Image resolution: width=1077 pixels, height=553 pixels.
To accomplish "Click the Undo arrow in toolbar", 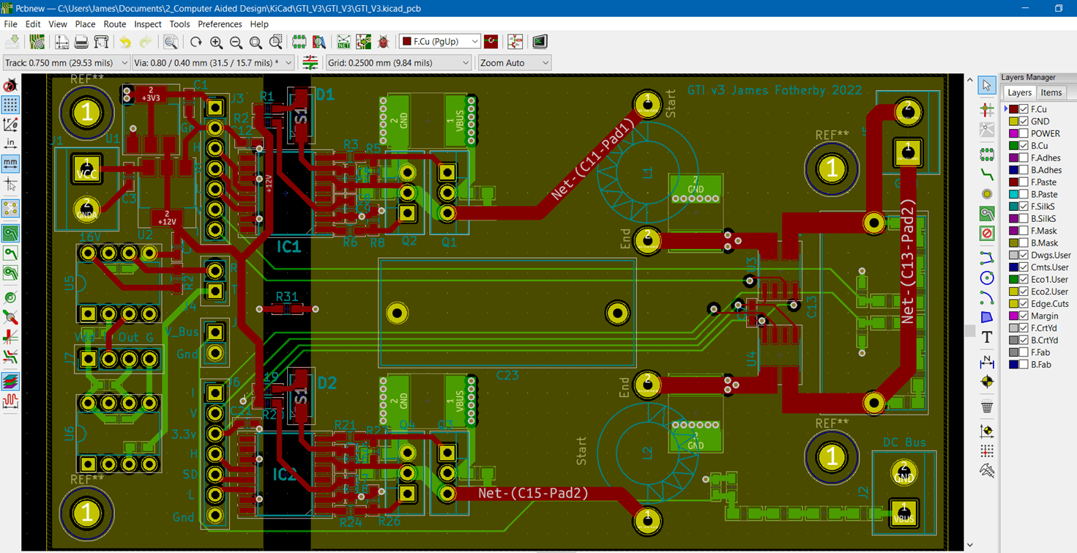I will coord(125,42).
